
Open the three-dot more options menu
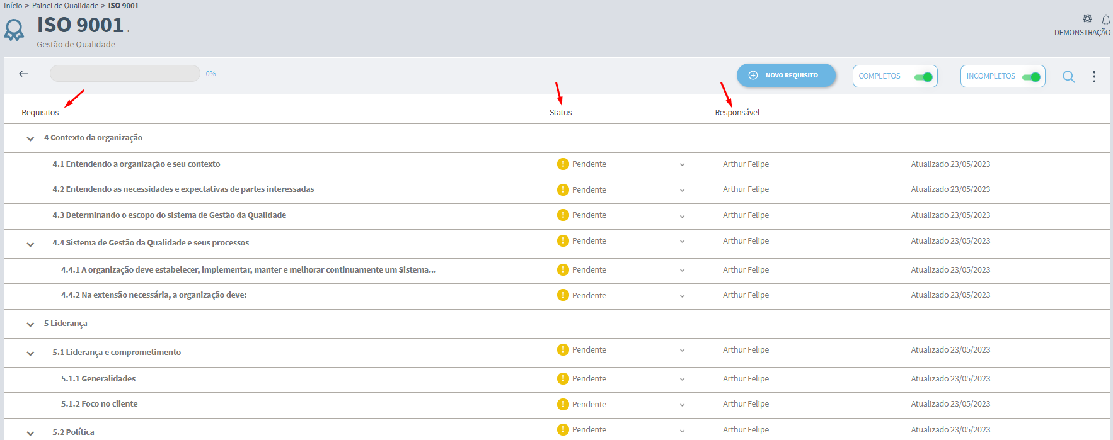[x=1094, y=76]
